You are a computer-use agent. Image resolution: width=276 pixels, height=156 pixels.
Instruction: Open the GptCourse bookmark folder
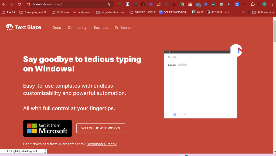click(x=60, y=12)
